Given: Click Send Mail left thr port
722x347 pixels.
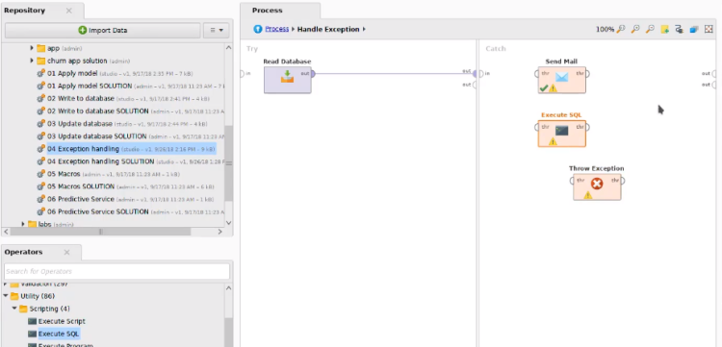Looking at the screenshot, I should click(x=537, y=74).
